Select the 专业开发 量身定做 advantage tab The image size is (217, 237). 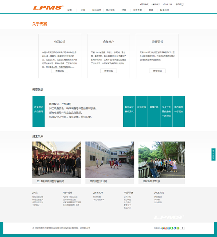click(x=166, y=111)
